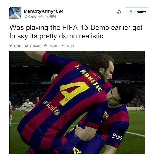
Task: Open the ManCityArmy1894 profile avatar
Action: [15, 13]
